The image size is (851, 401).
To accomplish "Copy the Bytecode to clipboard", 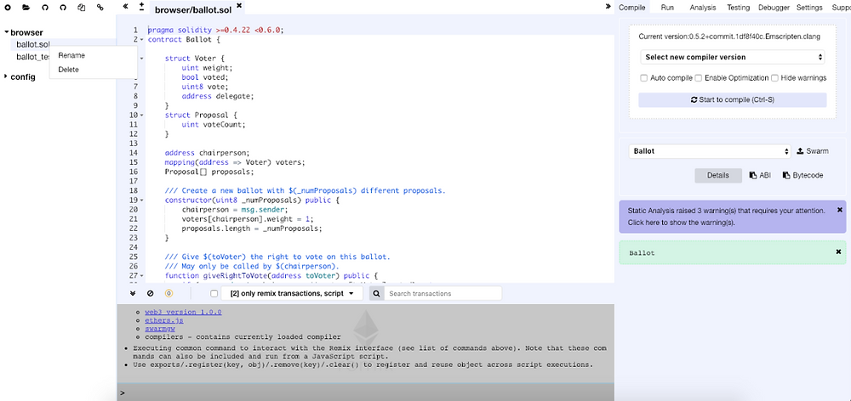I will coord(802,175).
